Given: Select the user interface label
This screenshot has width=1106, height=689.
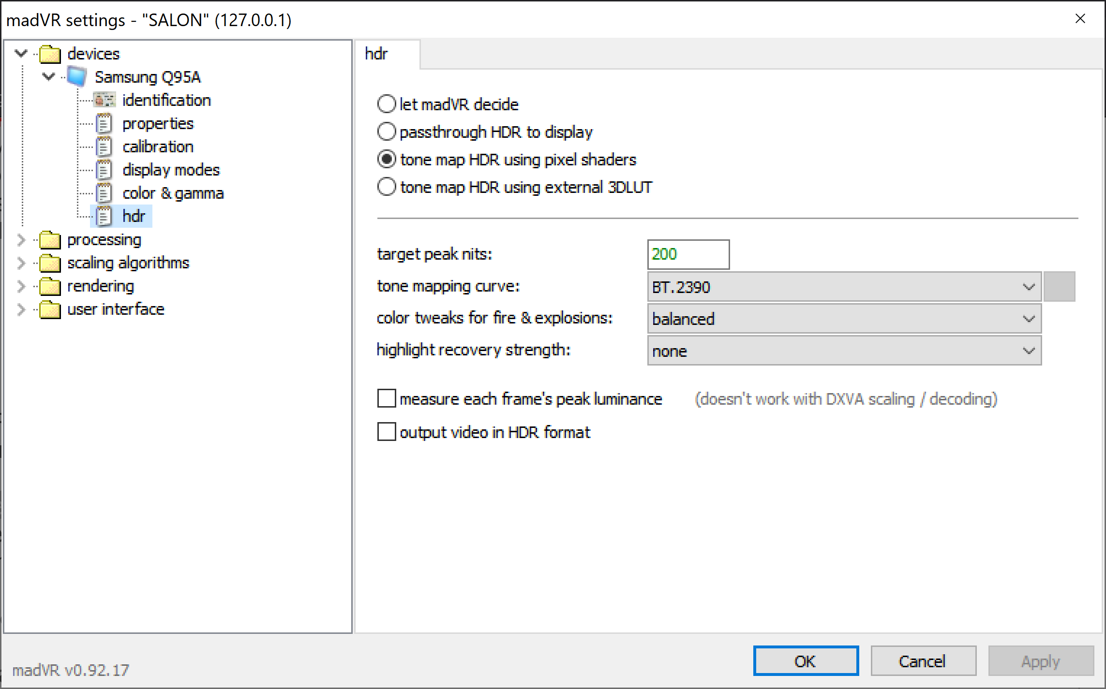Looking at the screenshot, I should click(116, 309).
